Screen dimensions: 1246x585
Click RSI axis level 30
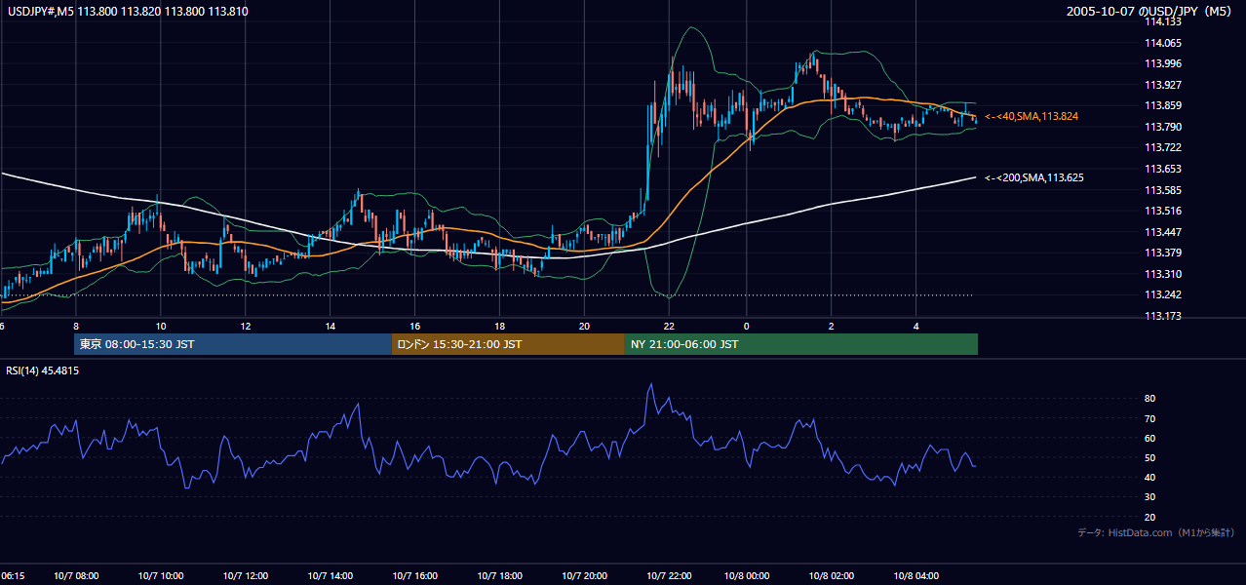tap(1150, 497)
